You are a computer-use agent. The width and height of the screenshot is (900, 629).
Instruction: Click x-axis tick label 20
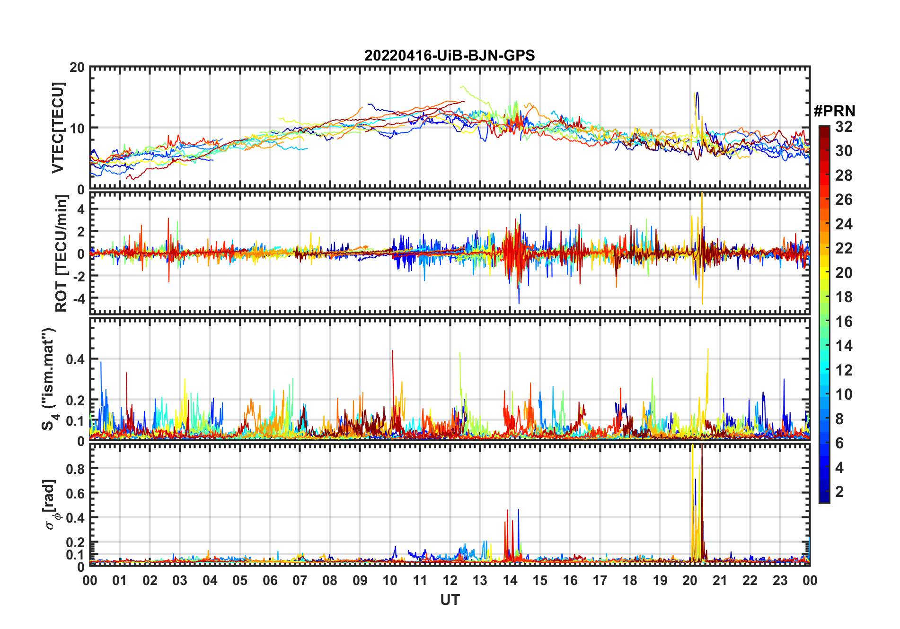(690, 580)
